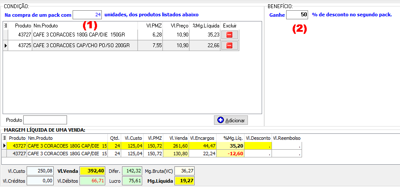The height and width of the screenshot is (187, 400).
Task: Click the %Mg.Líq. column header
Action: [x=230, y=138]
